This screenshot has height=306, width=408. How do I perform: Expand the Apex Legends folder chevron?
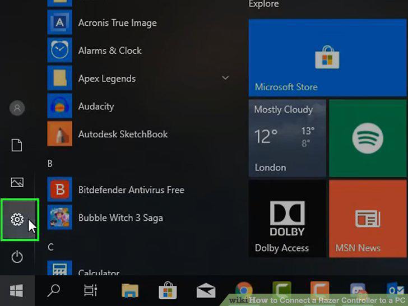225,78
